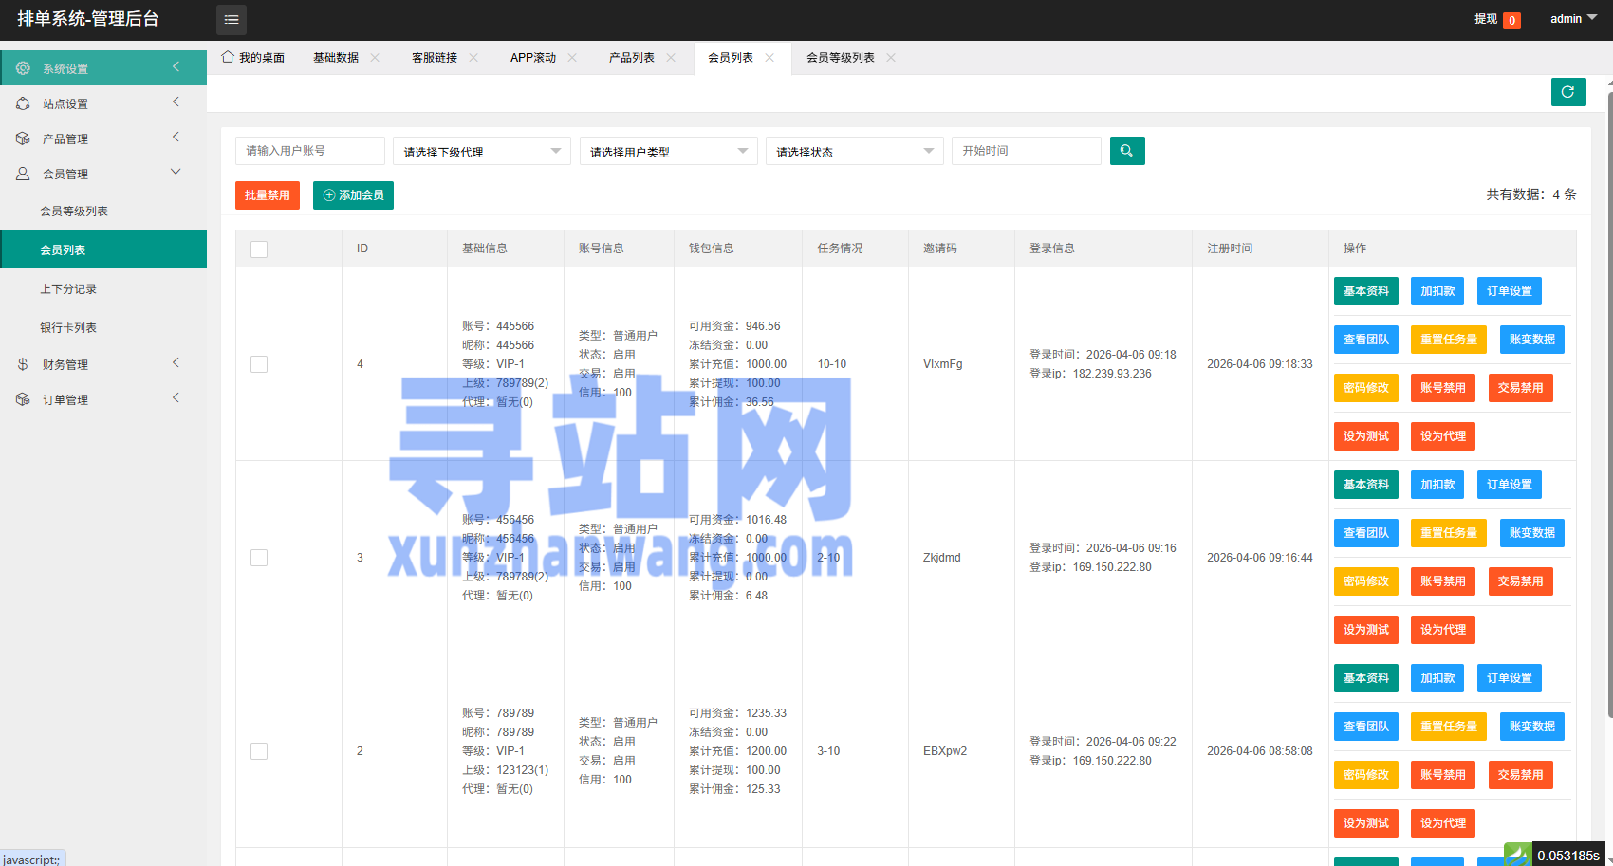Click 交易禁用 for member 456456
Screen dimensions: 1613x866
1521,581
